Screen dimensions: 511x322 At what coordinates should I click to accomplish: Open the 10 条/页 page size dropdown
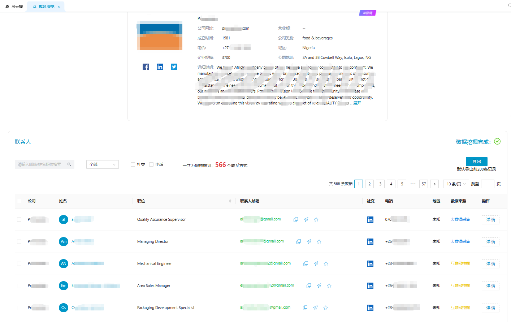(456, 184)
